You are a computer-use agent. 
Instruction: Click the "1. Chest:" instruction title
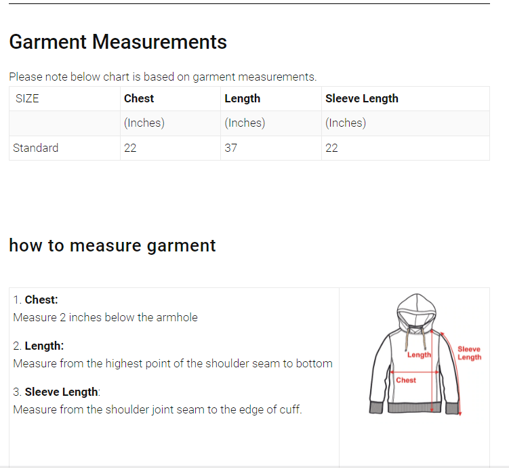pyautogui.click(x=36, y=300)
